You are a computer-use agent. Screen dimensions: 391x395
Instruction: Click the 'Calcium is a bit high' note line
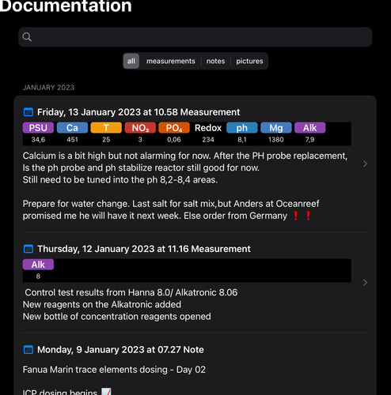tap(185, 156)
